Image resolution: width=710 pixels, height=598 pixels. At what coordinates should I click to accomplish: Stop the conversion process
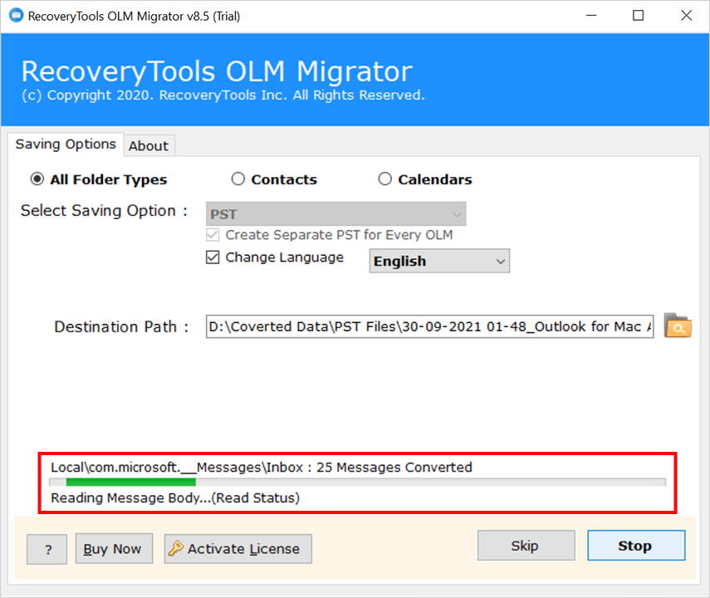pyautogui.click(x=636, y=546)
